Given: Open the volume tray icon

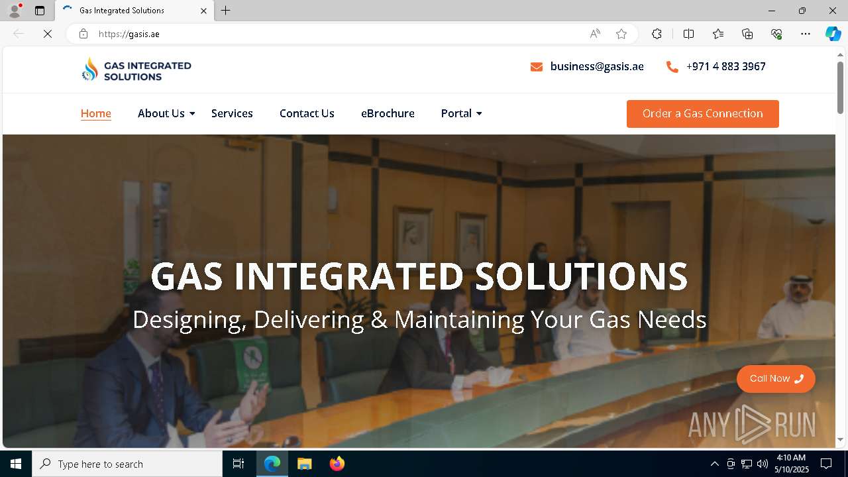Looking at the screenshot, I should (762, 464).
